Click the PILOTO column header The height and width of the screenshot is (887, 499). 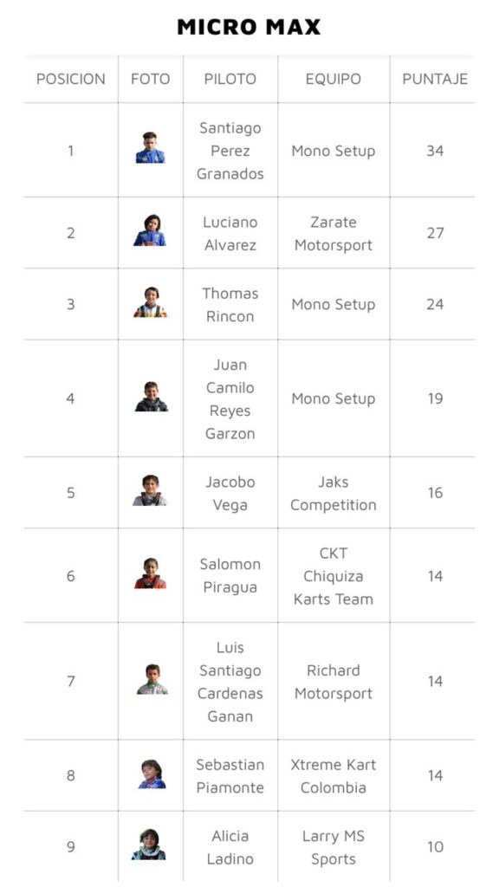[230, 79]
